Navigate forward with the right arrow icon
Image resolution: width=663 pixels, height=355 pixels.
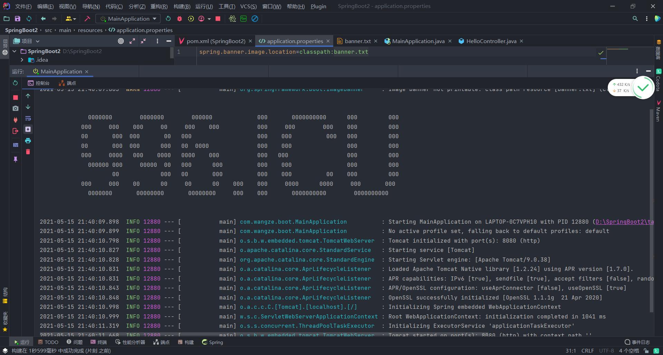(x=54, y=19)
